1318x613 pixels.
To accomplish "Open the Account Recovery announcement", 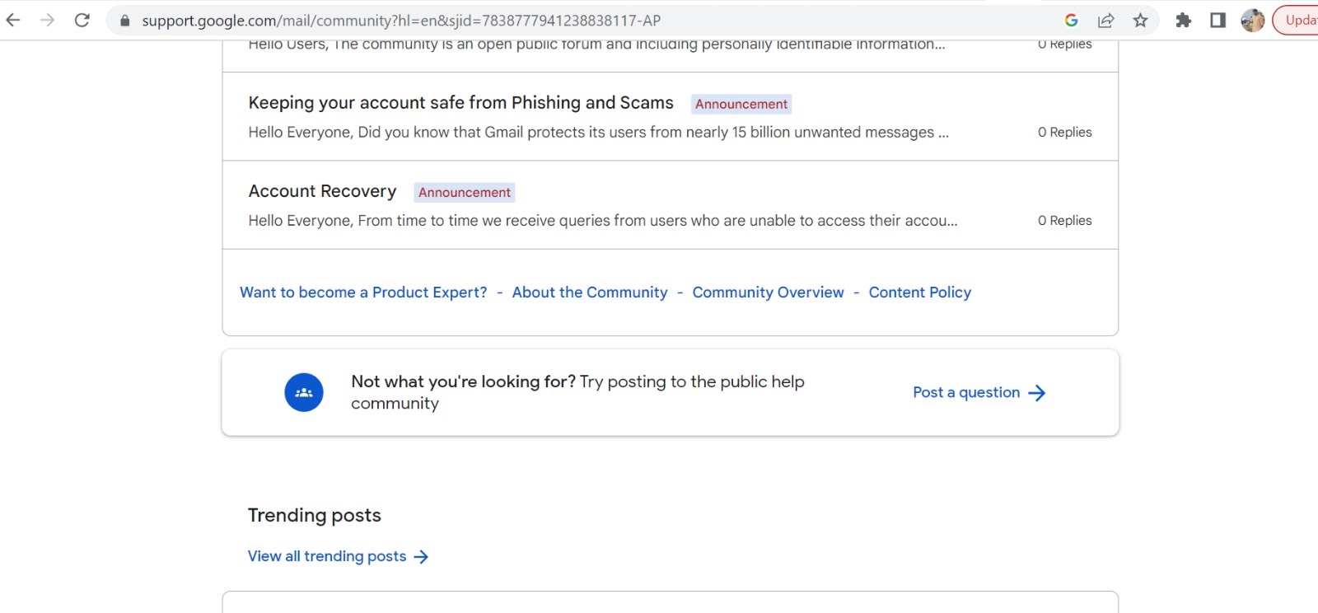I will (322, 191).
